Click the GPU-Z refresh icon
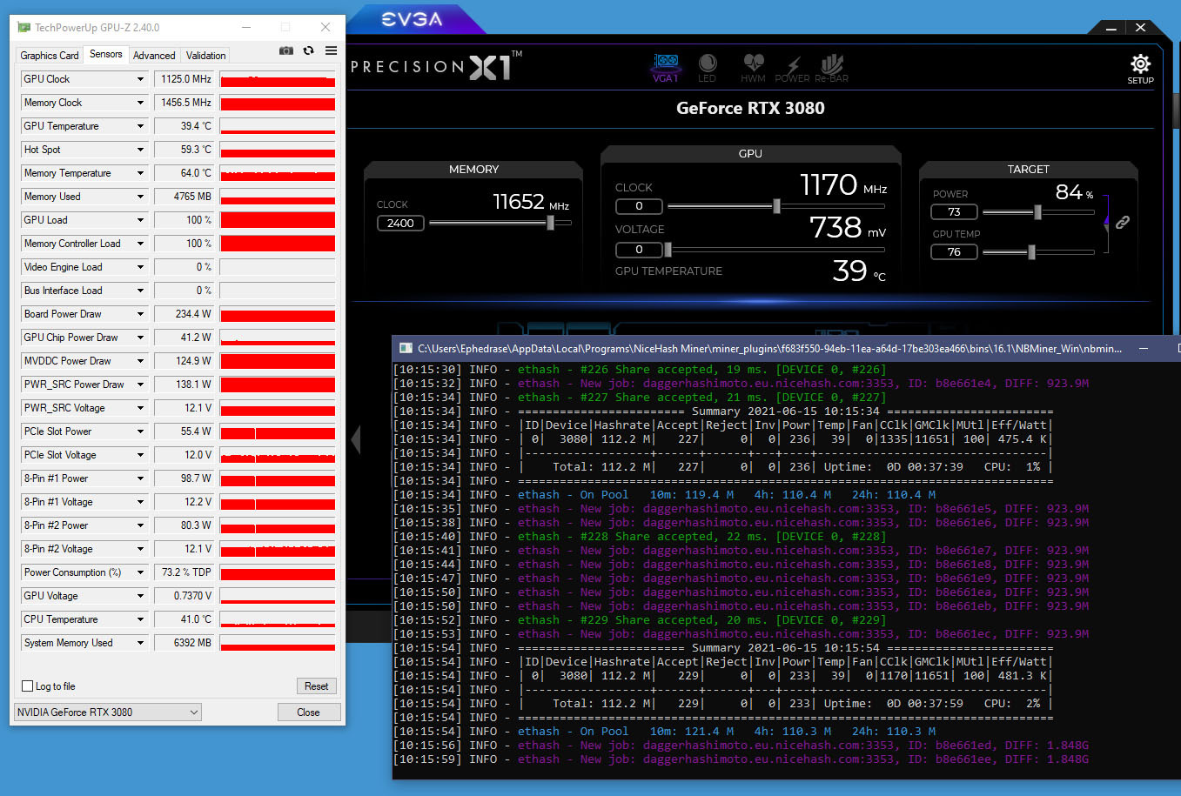1181x796 pixels. pos(308,51)
